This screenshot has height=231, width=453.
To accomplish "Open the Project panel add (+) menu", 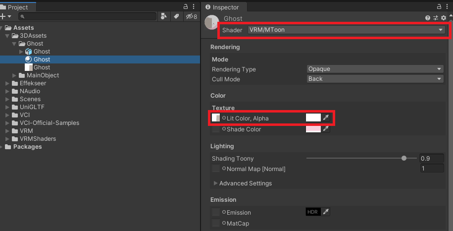I will 5,16.
